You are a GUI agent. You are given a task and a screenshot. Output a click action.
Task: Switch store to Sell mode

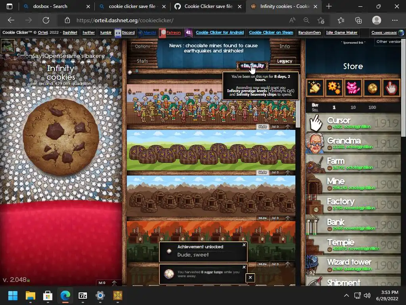[x=315, y=110]
